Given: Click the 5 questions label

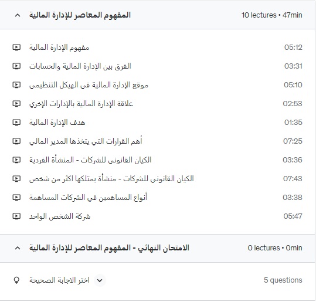Looking at the screenshot, I should (283, 280).
